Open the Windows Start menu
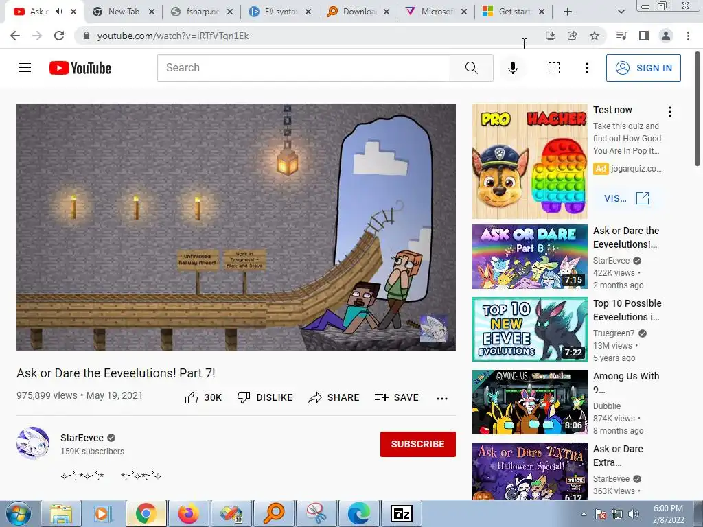 click(x=18, y=513)
